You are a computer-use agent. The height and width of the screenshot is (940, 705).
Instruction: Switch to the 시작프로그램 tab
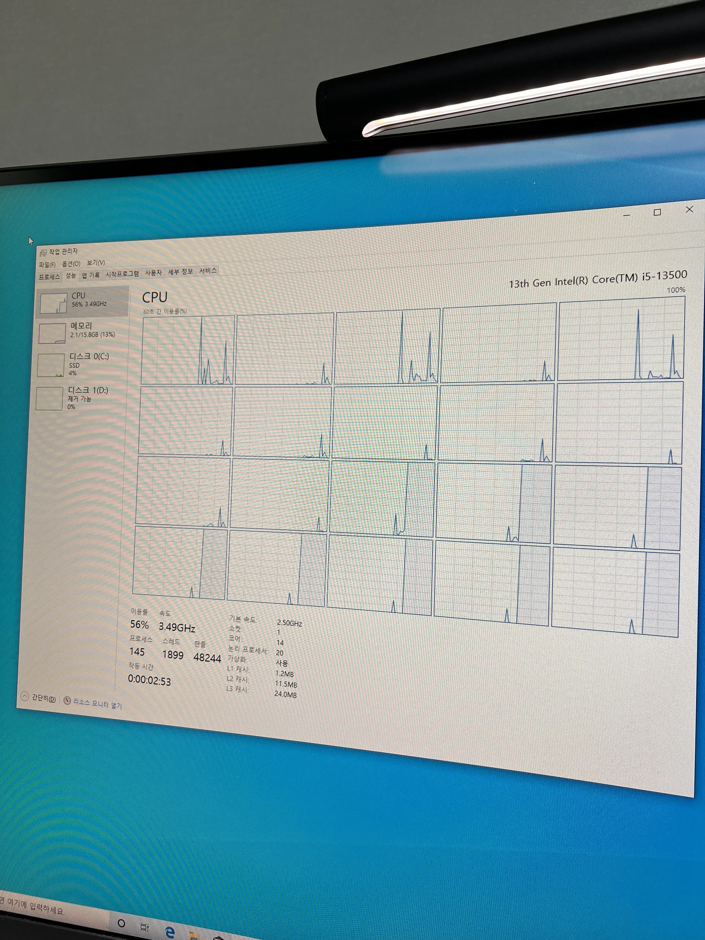(122, 274)
